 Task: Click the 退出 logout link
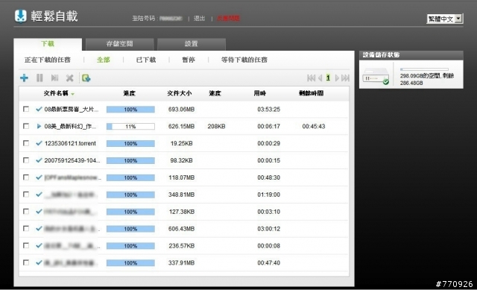(199, 18)
